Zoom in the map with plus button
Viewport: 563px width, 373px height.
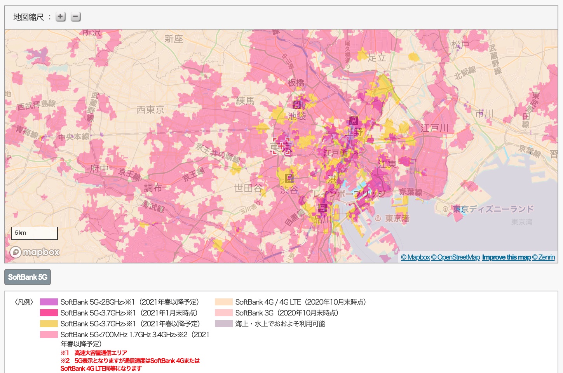pos(60,17)
